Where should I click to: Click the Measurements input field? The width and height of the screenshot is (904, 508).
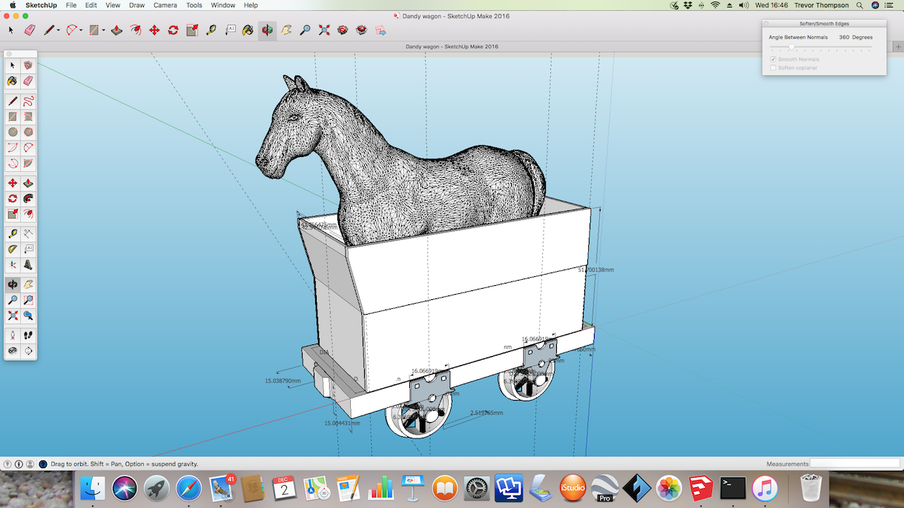point(854,464)
